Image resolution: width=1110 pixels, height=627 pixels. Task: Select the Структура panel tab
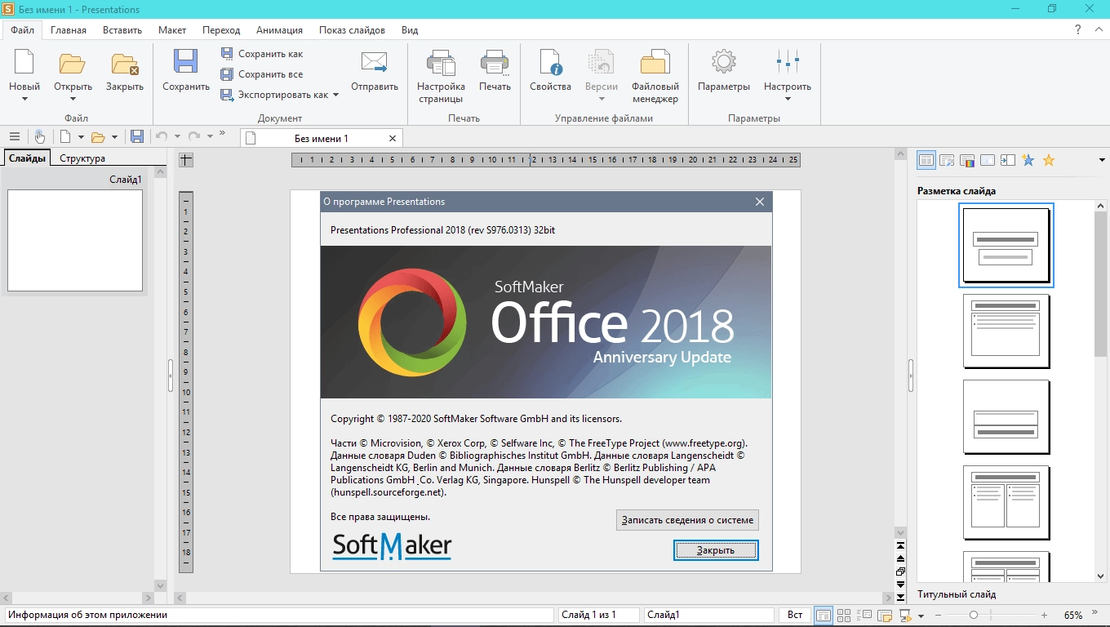(82, 158)
